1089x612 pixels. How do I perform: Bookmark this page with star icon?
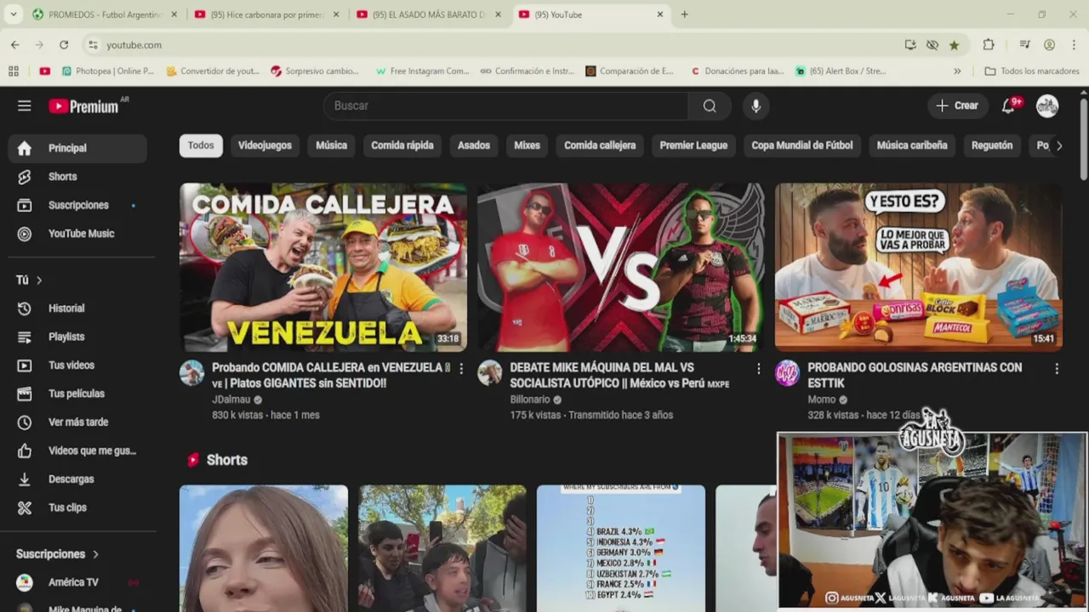[954, 45]
